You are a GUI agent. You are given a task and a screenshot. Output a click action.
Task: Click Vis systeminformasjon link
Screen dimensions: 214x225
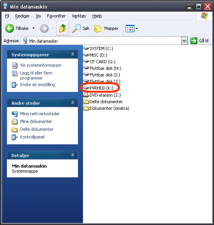(41, 65)
